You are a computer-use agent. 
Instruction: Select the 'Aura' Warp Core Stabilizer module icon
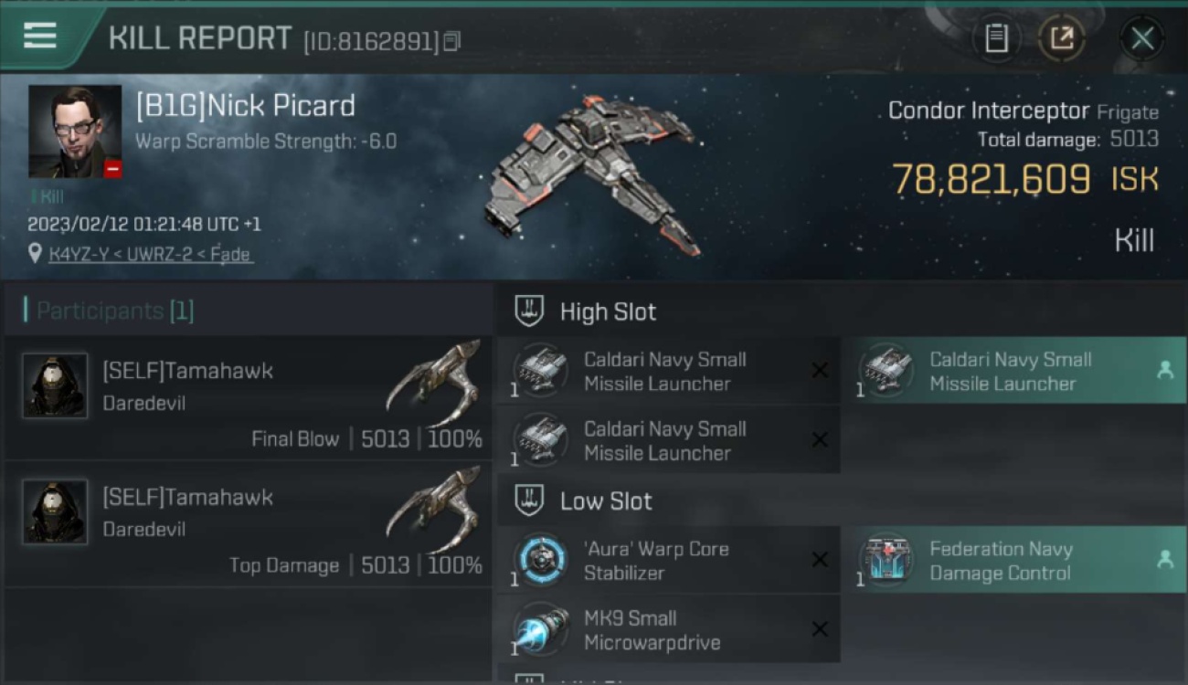coord(541,560)
